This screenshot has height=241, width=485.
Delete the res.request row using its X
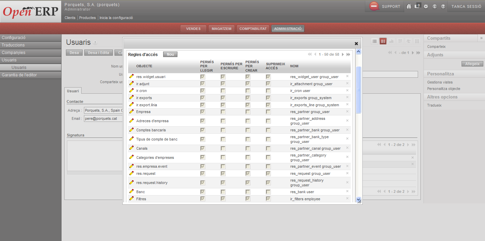[x=347, y=173]
